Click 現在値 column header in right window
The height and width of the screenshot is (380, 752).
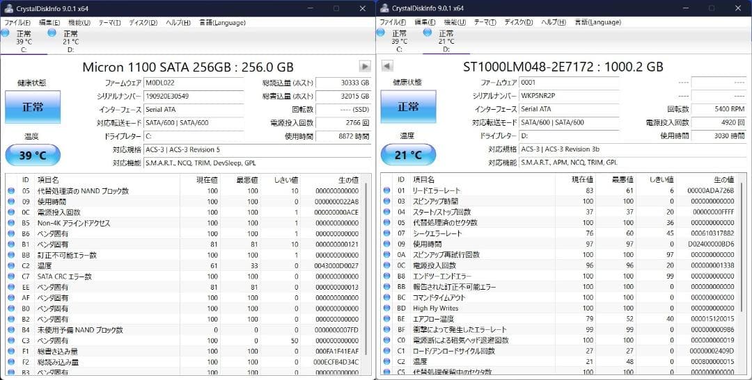coord(575,180)
